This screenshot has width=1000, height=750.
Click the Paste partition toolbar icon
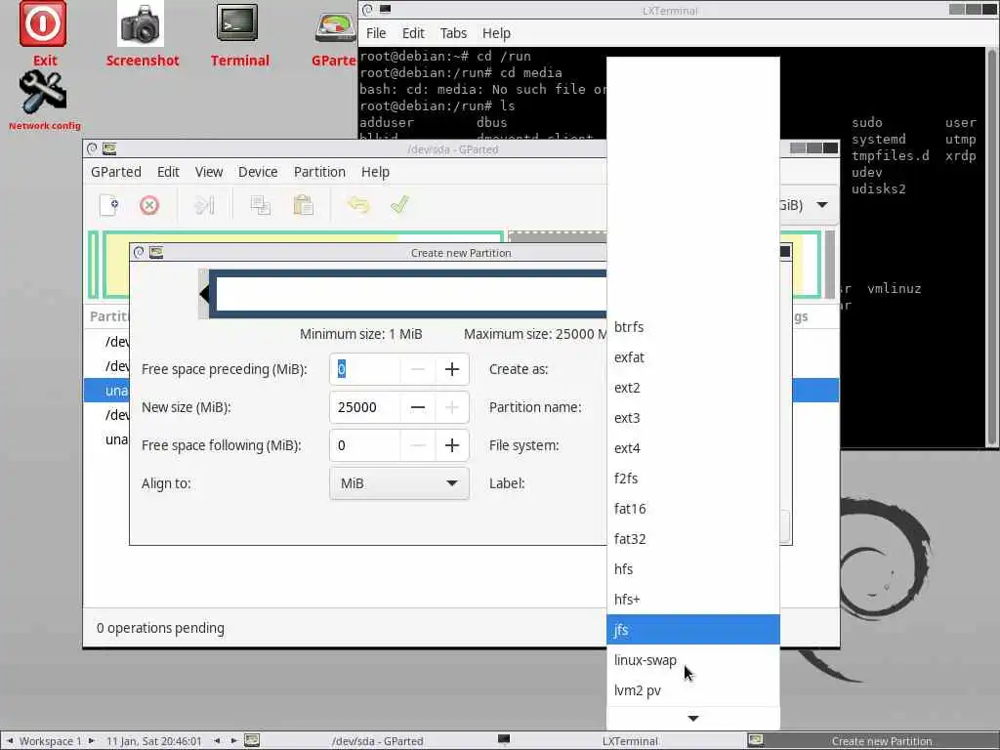(303, 205)
